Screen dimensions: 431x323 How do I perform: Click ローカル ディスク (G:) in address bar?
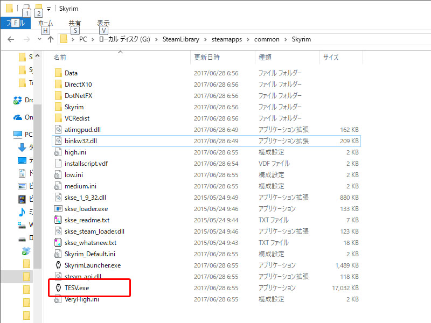pos(125,39)
